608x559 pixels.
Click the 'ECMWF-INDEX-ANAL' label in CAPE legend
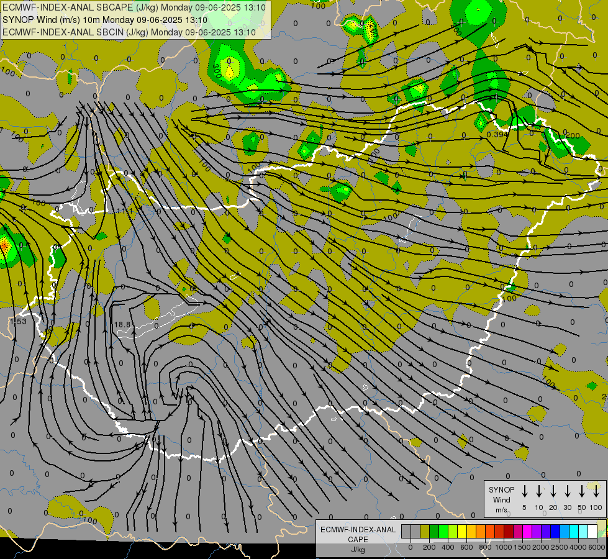358,530
